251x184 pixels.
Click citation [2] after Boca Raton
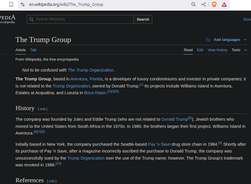pyautogui.click(x=109, y=91)
